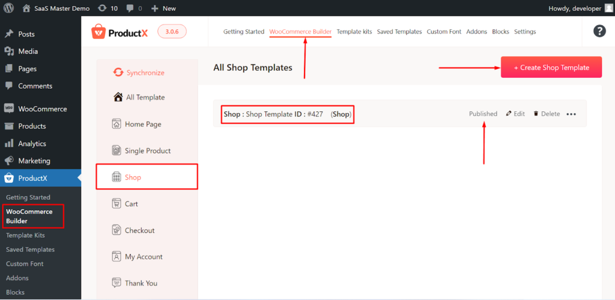Viewport: 615px width, 300px height.
Task: Click the Analytics bar chart icon
Action: [9, 144]
